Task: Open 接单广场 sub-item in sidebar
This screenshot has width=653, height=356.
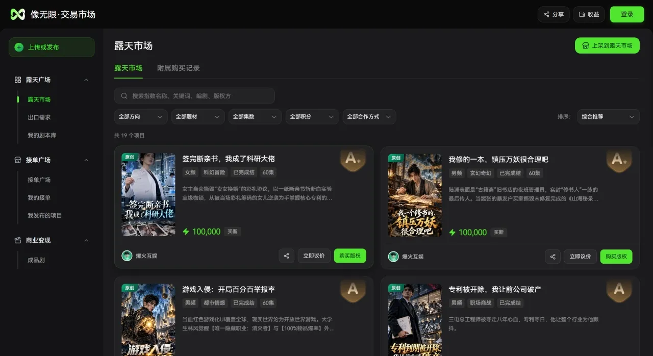Action: tap(39, 180)
